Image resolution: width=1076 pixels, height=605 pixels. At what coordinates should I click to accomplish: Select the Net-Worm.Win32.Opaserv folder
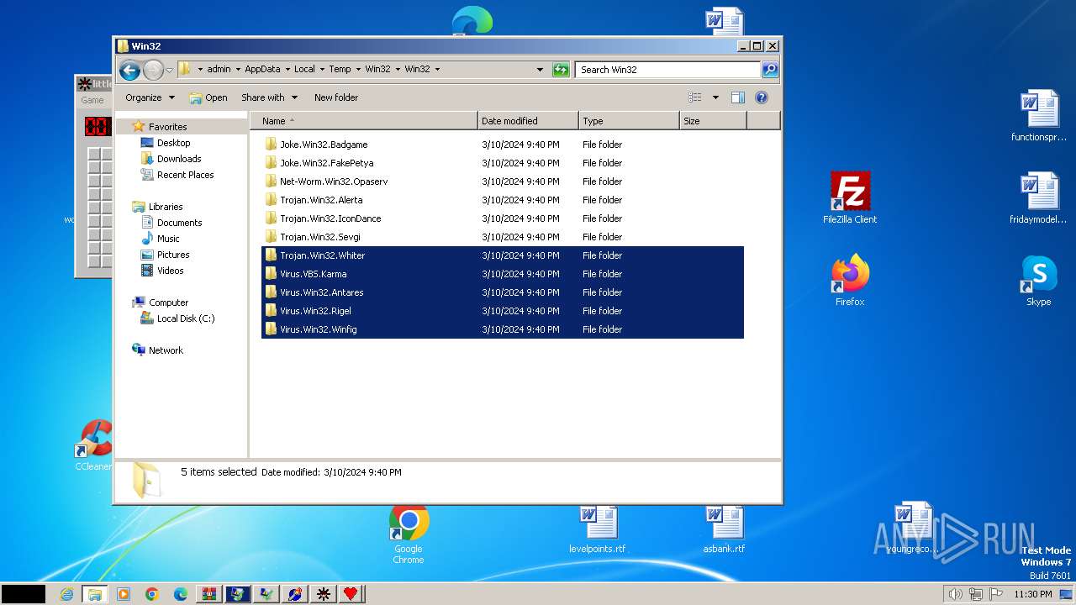coord(503,181)
